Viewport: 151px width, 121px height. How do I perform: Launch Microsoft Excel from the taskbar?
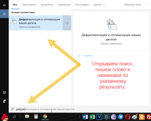[x=92, y=117]
